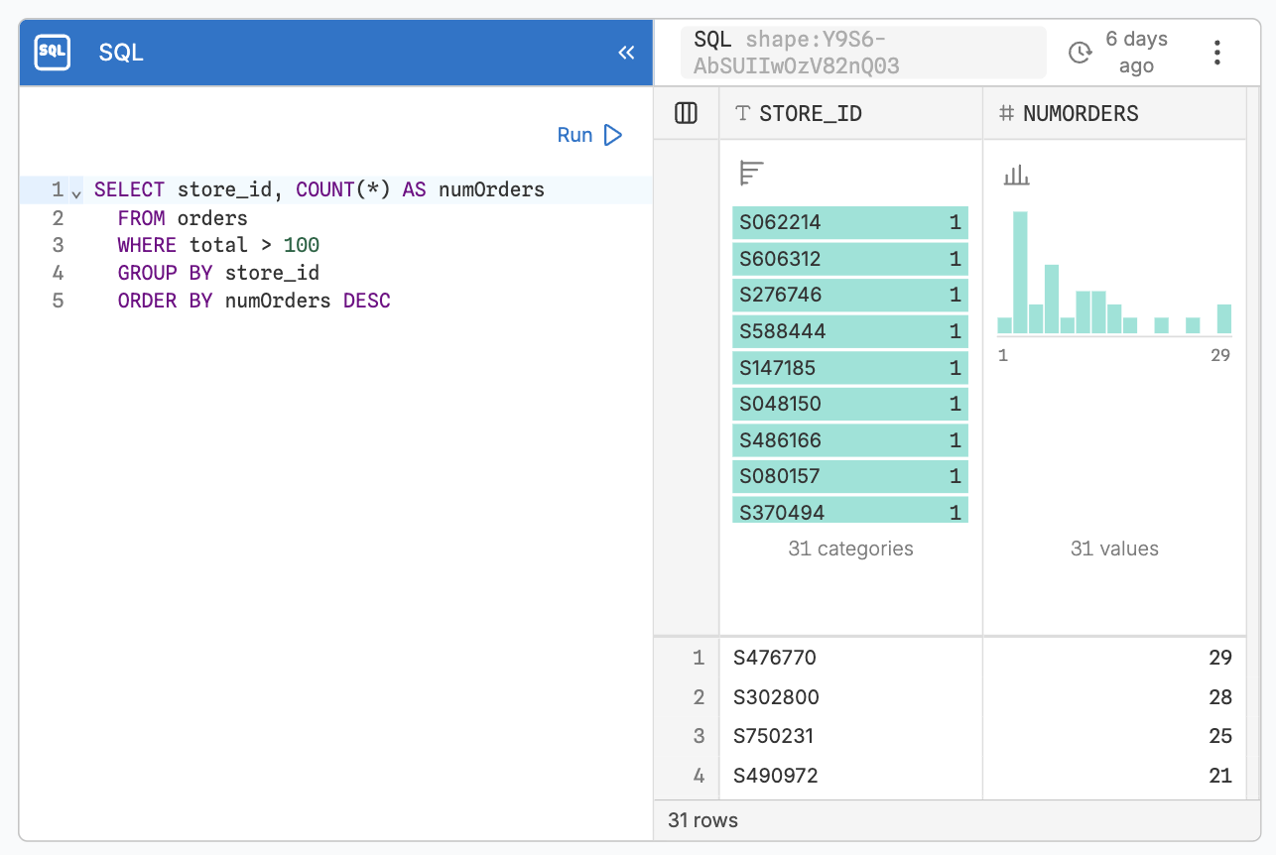This screenshot has width=1276, height=855.
Task: Select row number 4 in results
Action: point(699,776)
